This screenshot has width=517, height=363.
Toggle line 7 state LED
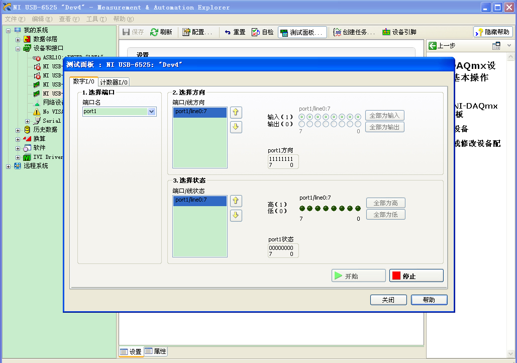click(x=302, y=208)
